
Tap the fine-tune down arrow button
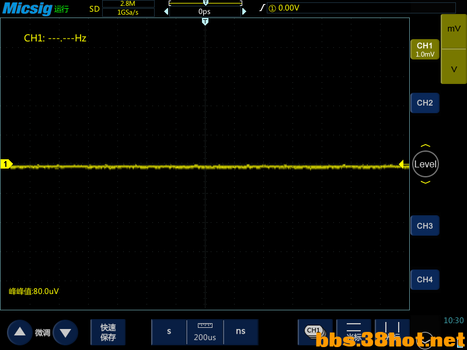tap(65, 332)
